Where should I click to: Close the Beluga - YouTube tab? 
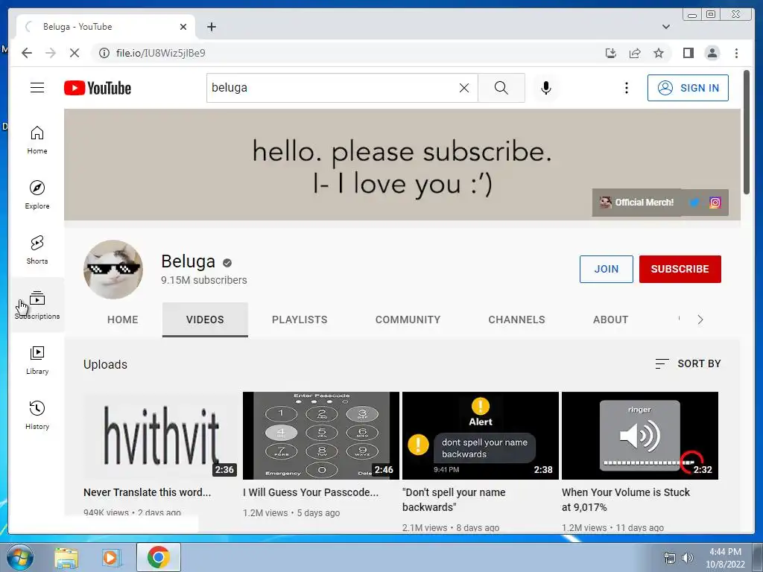(x=183, y=27)
